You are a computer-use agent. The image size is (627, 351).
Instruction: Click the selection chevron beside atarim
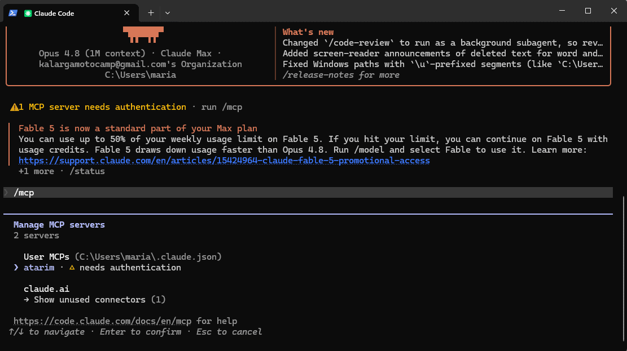click(16, 268)
